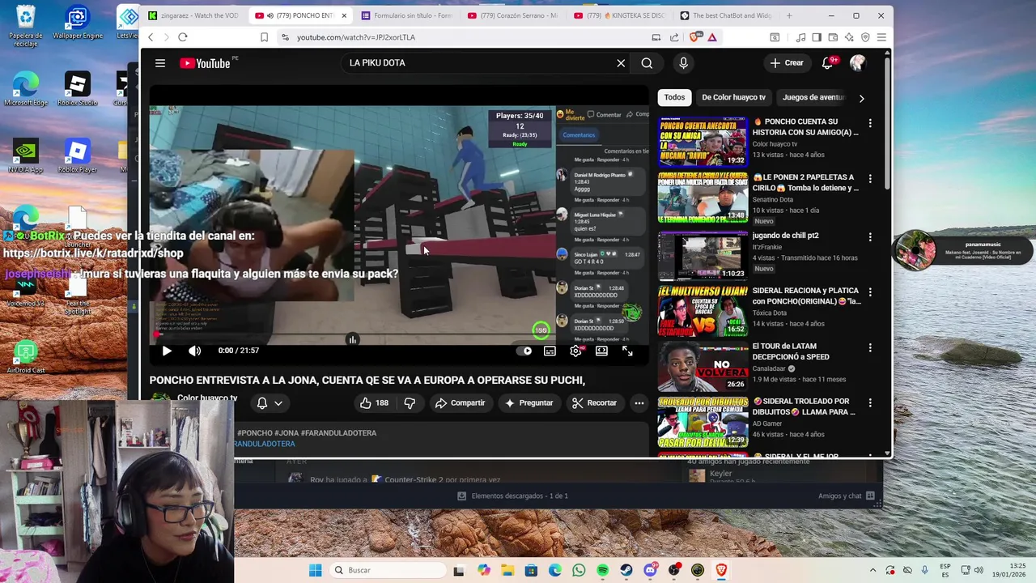Open the Compartir share dialog
Screen dimensions: 1036x583
[x=460, y=402]
